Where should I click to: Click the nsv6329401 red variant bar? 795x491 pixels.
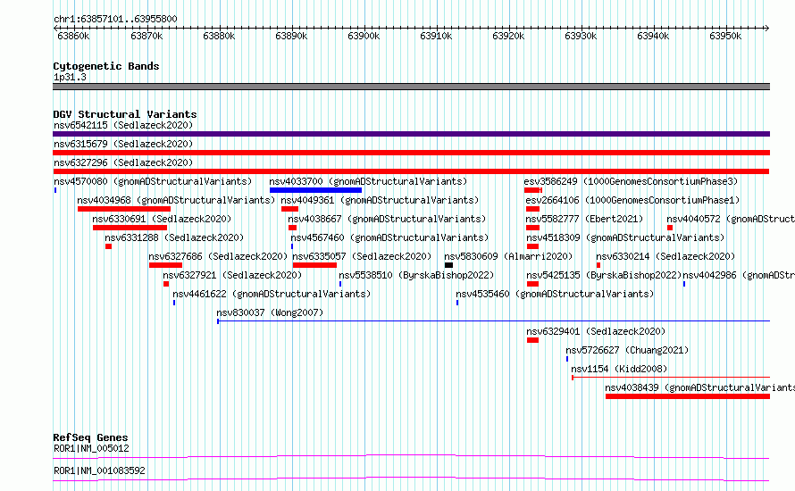[532, 340]
